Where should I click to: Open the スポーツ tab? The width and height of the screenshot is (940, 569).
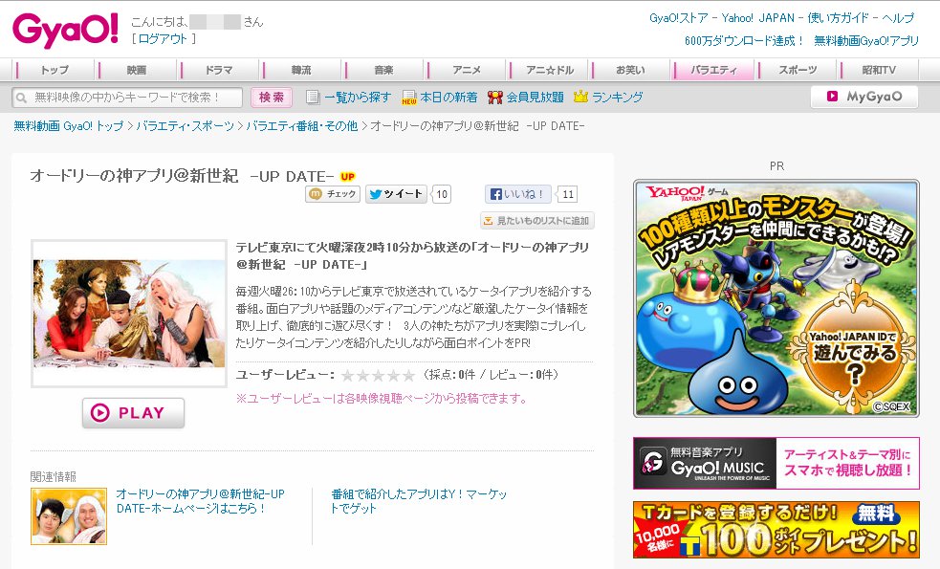[x=798, y=70]
